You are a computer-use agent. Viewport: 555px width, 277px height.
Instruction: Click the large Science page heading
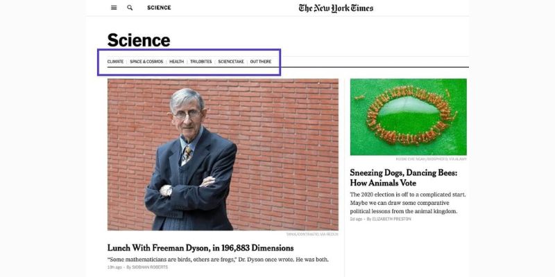click(138, 40)
